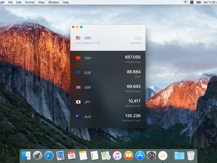Click the JPY currency code label
The image size is (217, 163).
pos(87,102)
